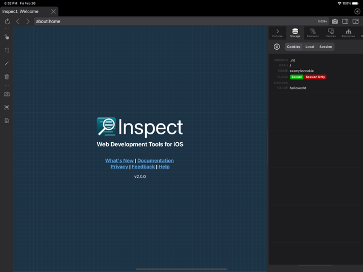Select the Local storage segment
Screen dimensions: 363x272
(310, 47)
